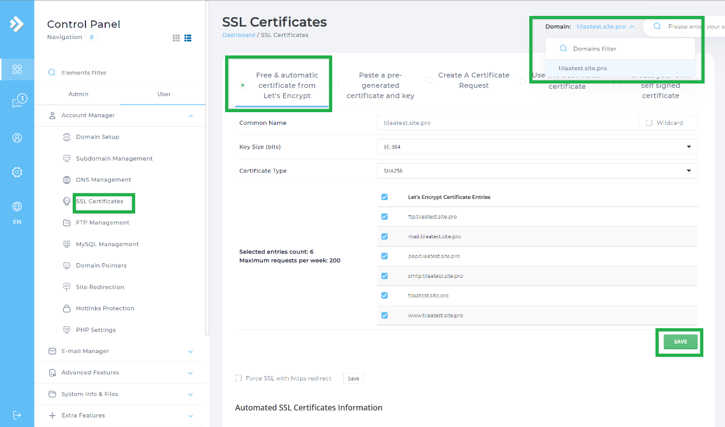
Task: Open Hotlinks Protection menu item
Action: point(105,308)
